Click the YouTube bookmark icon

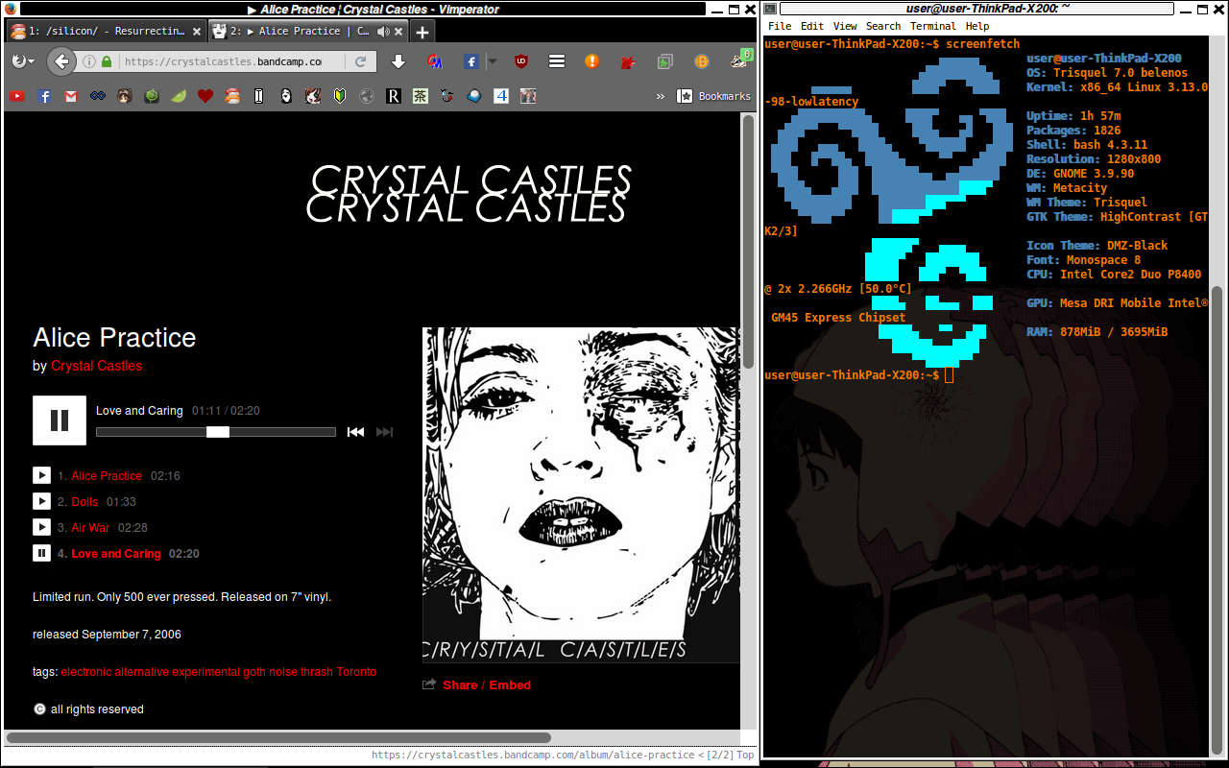[17, 96]
